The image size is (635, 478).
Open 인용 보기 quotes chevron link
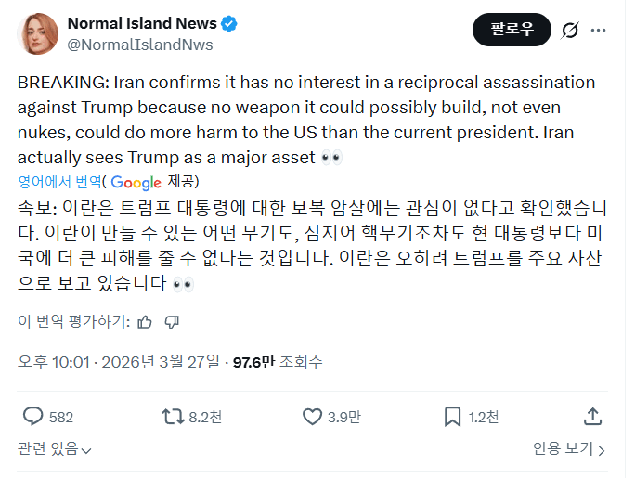click(568, 449)
